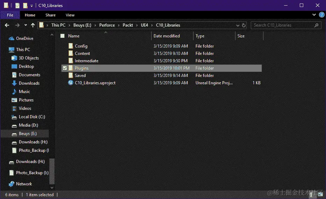
Task: Open the recent locations dropdown arrow
Action: 26,25
